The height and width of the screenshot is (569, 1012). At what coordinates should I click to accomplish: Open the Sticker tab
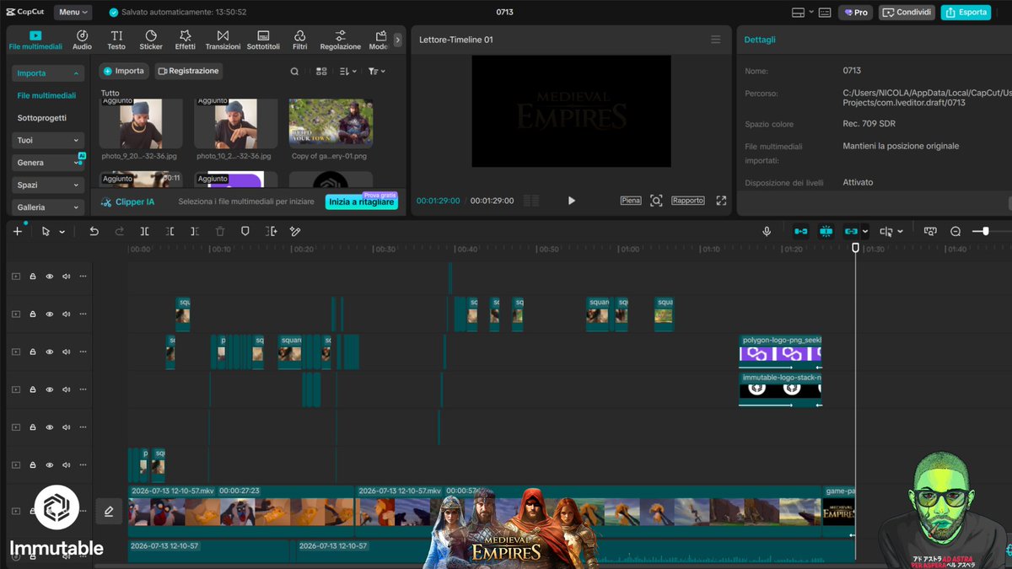151,40
